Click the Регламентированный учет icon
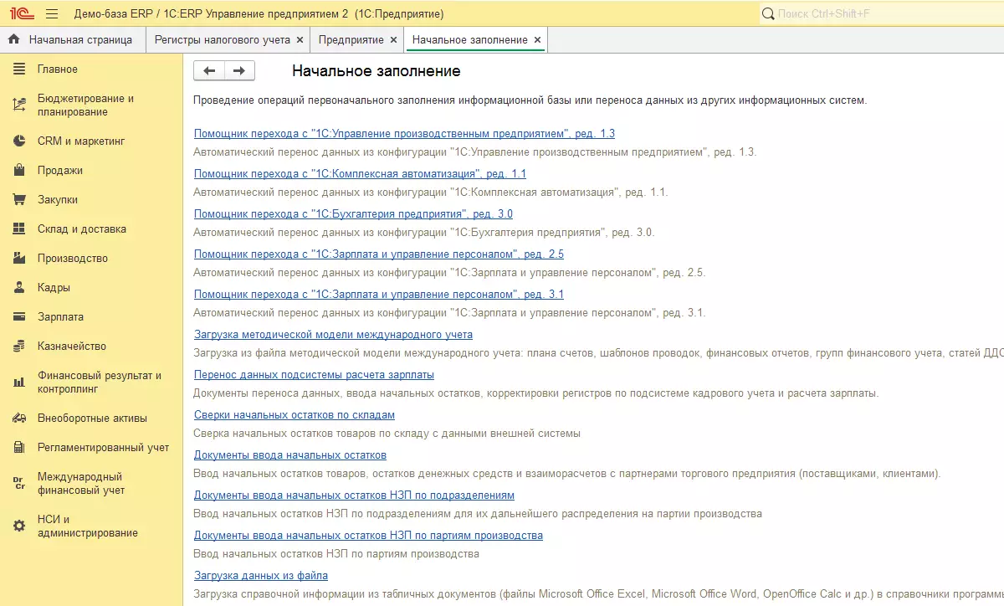1004x606 pixels. point(19,448)
